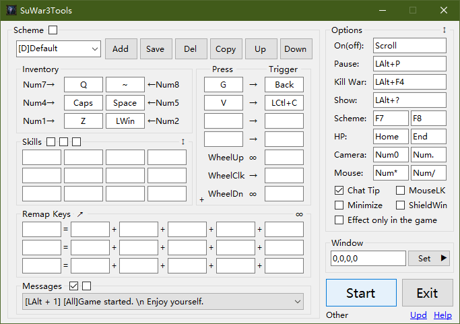Click the Trigger field containing LCtl+C
Viewport: 460px width, 324px height.
click(x=284, y=102)
